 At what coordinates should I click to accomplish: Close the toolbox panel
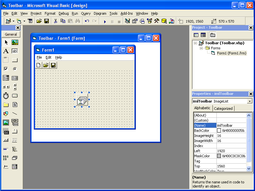pos(18,28)
